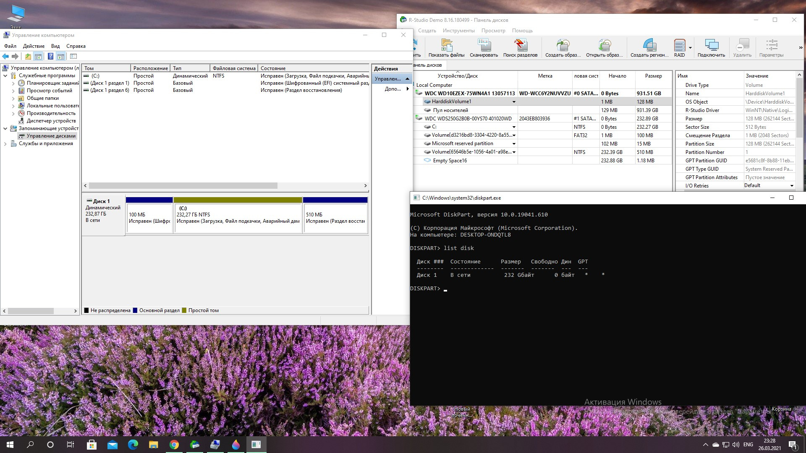Collapse the Служебные программы tree node

[x=5, y=76]
